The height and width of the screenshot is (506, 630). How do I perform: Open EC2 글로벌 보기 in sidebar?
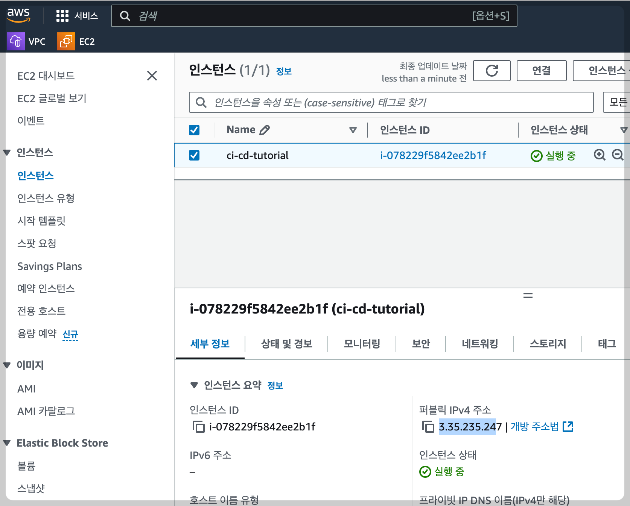52,98
